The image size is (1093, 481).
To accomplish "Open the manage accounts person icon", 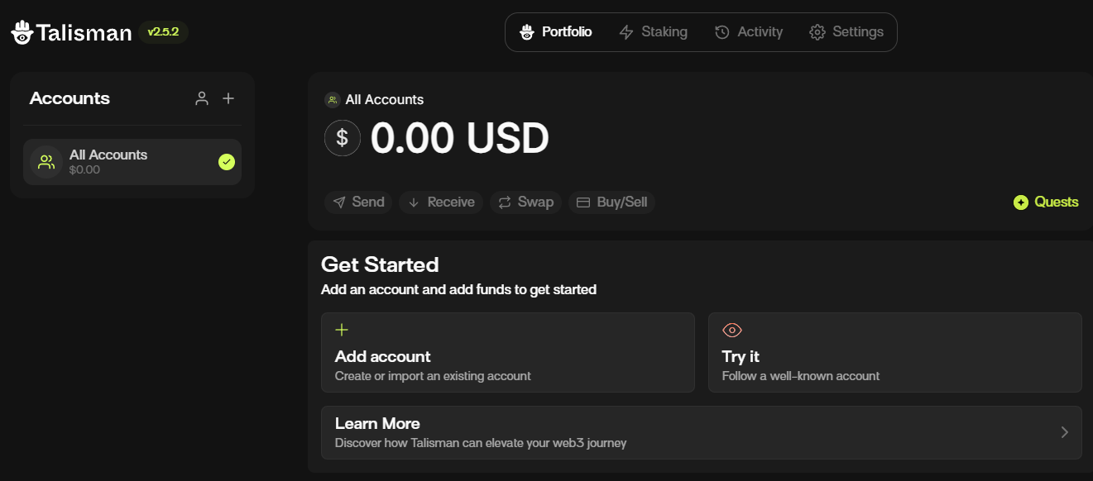I will click(202, 98).
